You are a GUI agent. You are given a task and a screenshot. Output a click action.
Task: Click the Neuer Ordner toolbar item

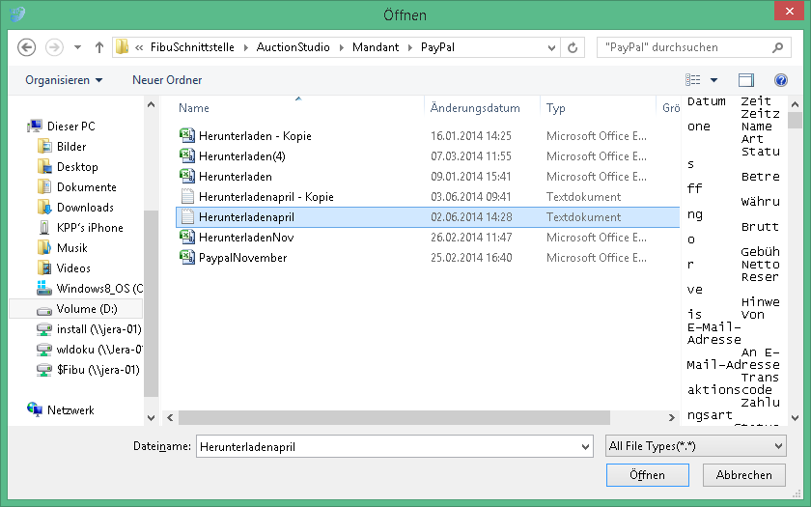[167, 80]
